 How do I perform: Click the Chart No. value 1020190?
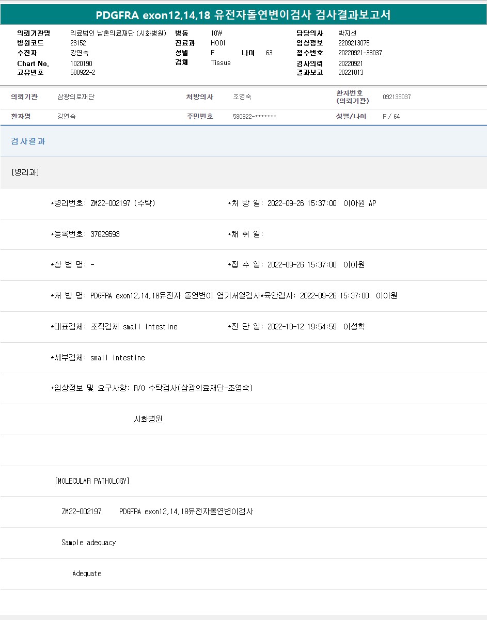point(81,63)
